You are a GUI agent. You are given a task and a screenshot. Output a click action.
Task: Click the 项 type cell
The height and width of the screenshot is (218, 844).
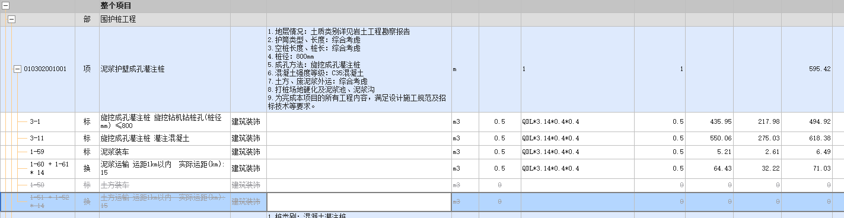point(87,69)
